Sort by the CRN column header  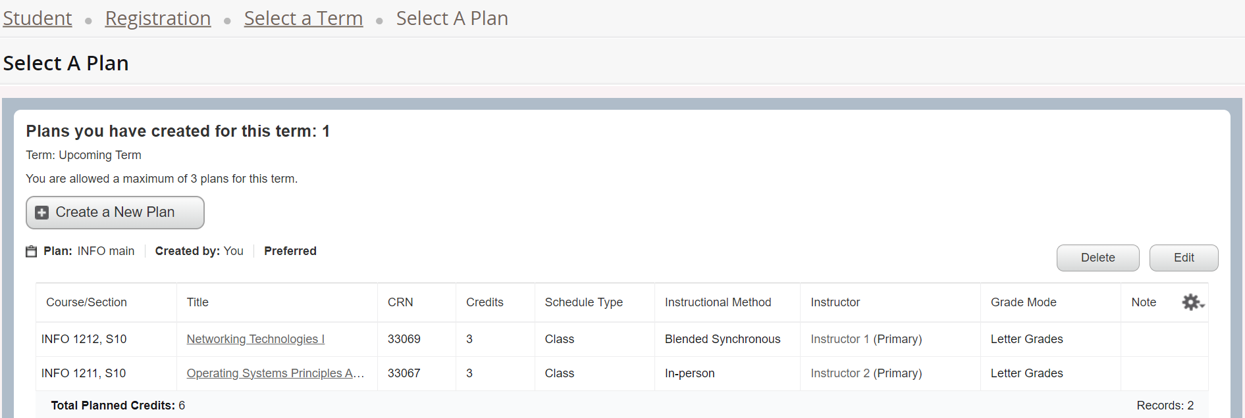[x=400, y=302]
